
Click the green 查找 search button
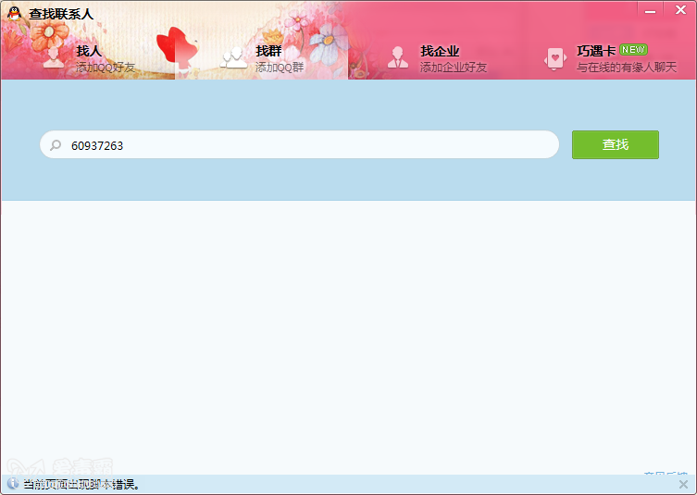[x=616, y=144]
